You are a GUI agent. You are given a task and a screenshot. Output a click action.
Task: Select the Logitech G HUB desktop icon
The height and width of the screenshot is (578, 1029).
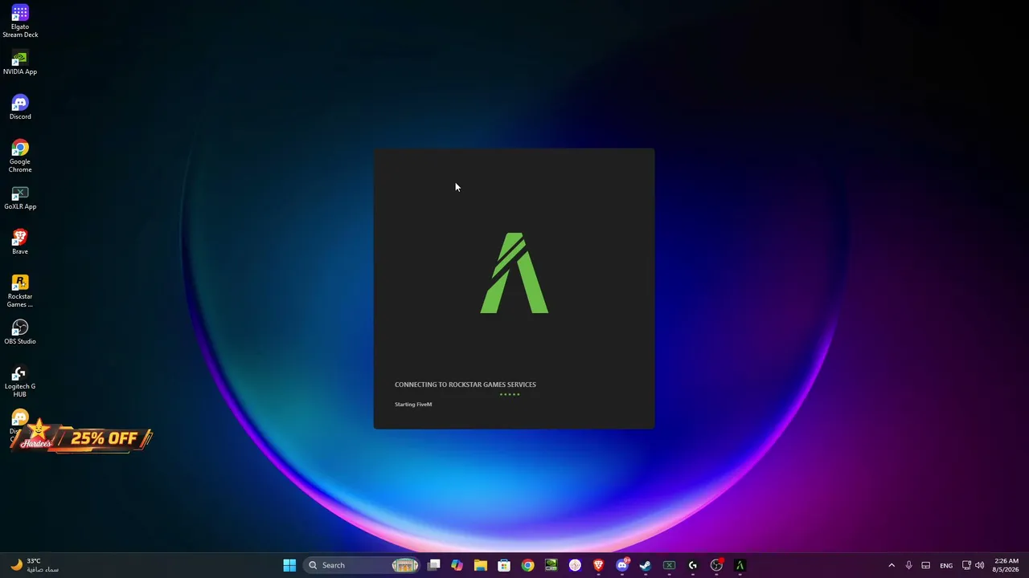pyautogui.click(x=20, y=381)
